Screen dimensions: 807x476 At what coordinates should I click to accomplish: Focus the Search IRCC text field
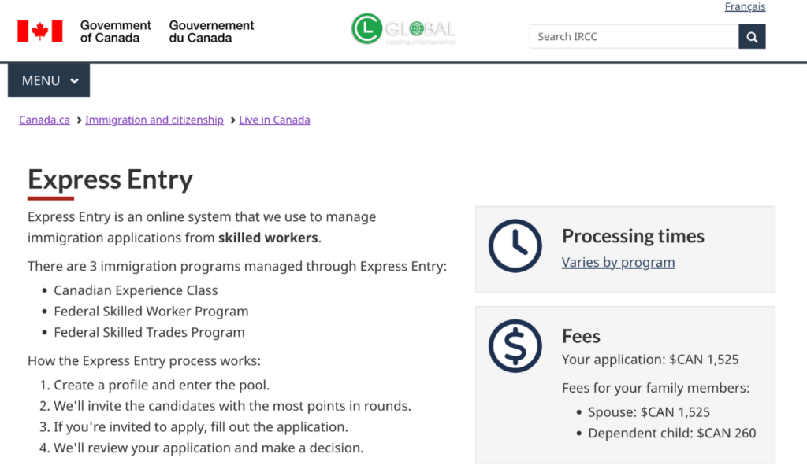634,36
